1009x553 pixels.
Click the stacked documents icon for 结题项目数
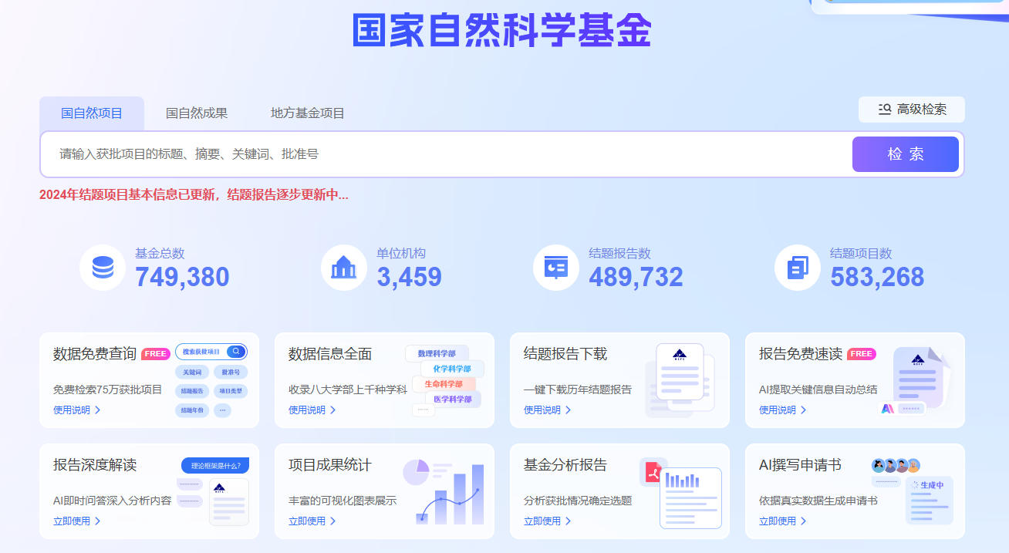pos(798,268)
